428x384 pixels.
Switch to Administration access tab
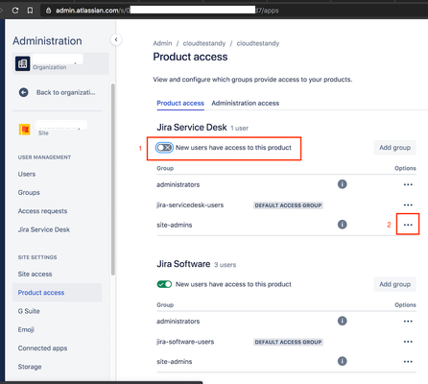245,103
